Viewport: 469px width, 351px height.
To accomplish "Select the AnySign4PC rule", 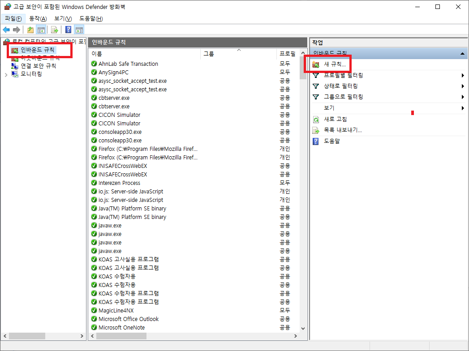I will coord(114,73).
